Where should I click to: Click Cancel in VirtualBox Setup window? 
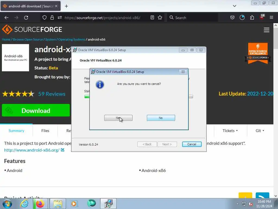(x=192, y=144)
